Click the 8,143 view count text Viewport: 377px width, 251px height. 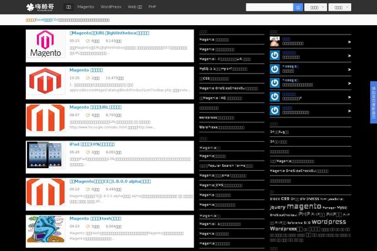(x=114, y=41)
